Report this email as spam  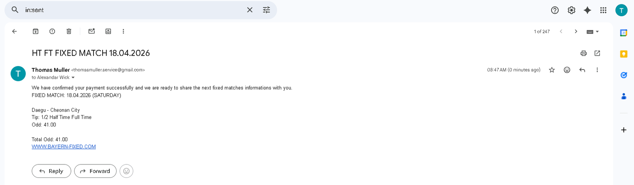point(52,31)
